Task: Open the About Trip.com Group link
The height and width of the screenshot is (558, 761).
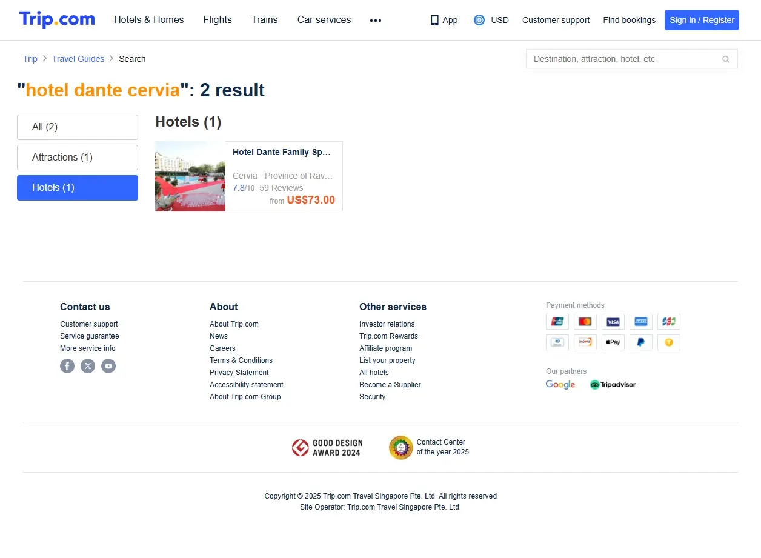Action: click(245, 397)
